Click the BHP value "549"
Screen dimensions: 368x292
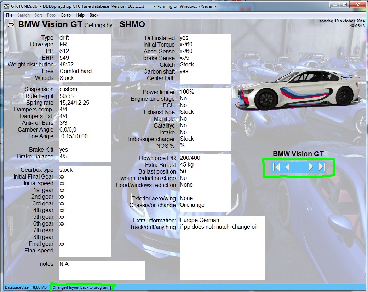coord(64,58)
